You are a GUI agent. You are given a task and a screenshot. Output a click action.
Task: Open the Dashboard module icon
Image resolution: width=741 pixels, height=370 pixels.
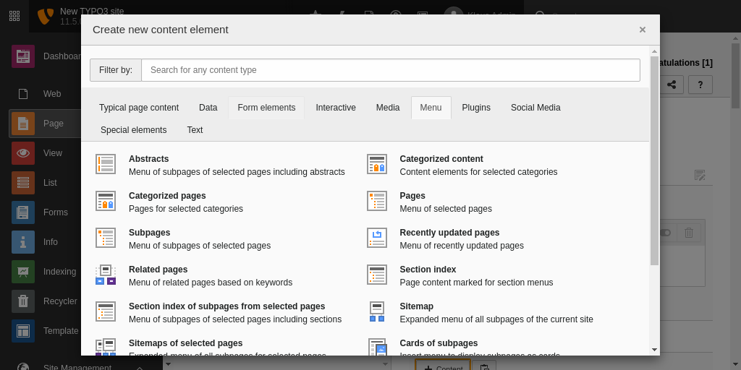(x=23, y=56)
